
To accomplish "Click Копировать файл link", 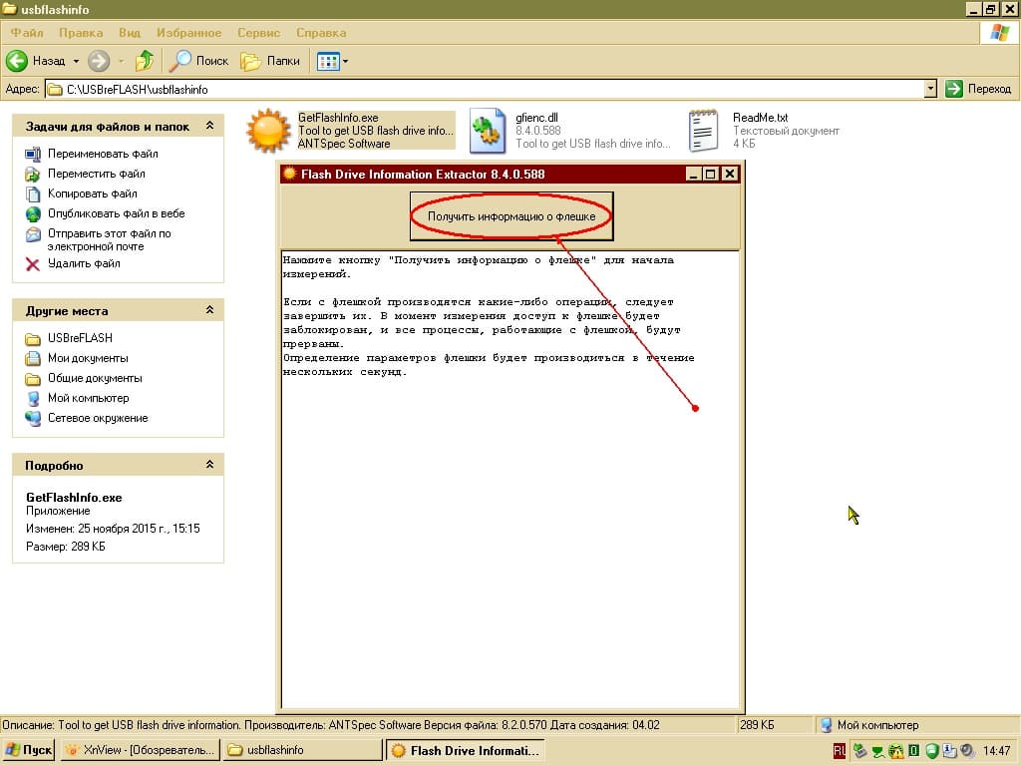I will tap(93, 193).
